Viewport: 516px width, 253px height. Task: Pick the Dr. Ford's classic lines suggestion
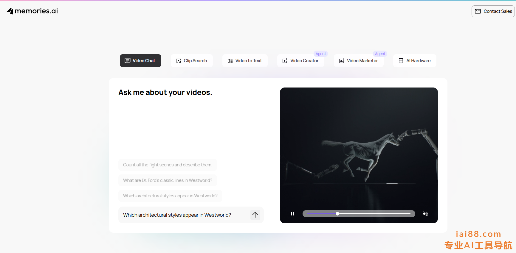pyautogui.click(x=168, y=180)
